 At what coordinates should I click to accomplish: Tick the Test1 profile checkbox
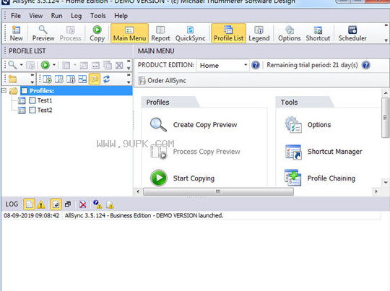(32, 100)
